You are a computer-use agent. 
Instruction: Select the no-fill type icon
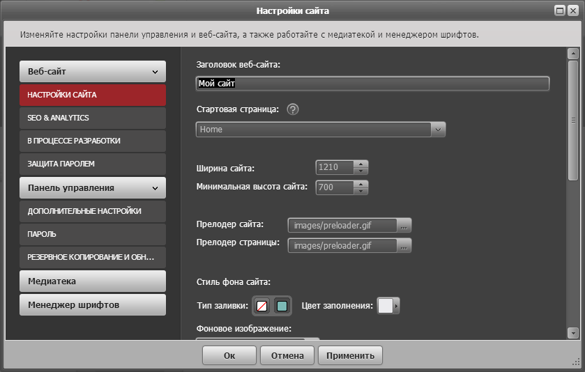point(262,306)
